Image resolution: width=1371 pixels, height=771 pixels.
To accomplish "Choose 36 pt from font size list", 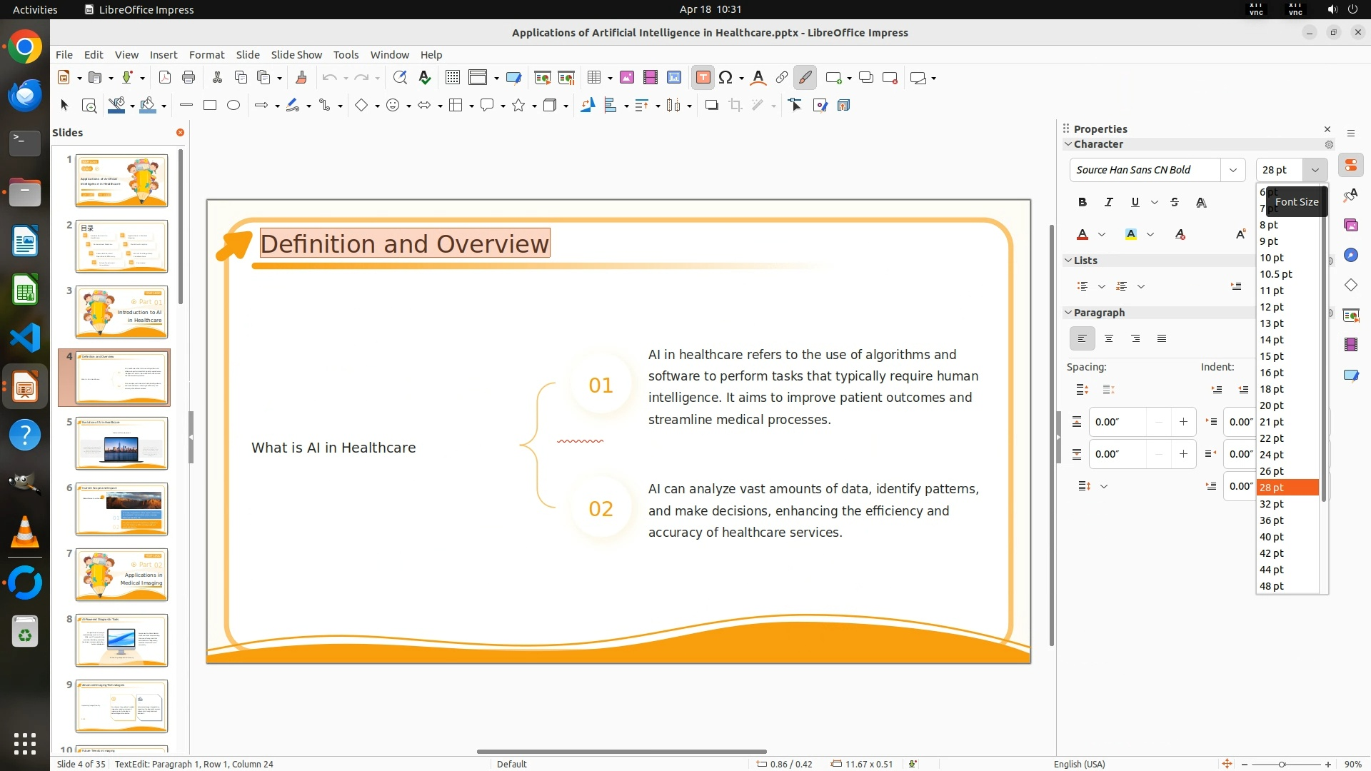I will pyautogui.click(x=1272, y=520).
